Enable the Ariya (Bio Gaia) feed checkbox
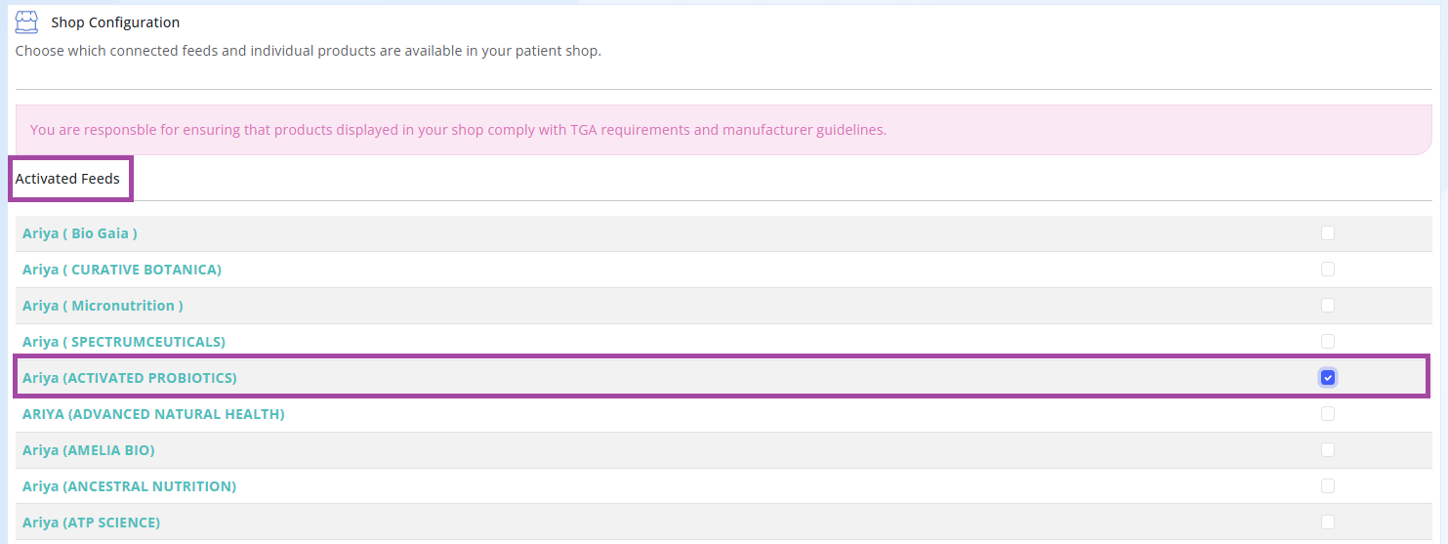Viewport: 1448px width, 544px height. (x=1327, y=233)
